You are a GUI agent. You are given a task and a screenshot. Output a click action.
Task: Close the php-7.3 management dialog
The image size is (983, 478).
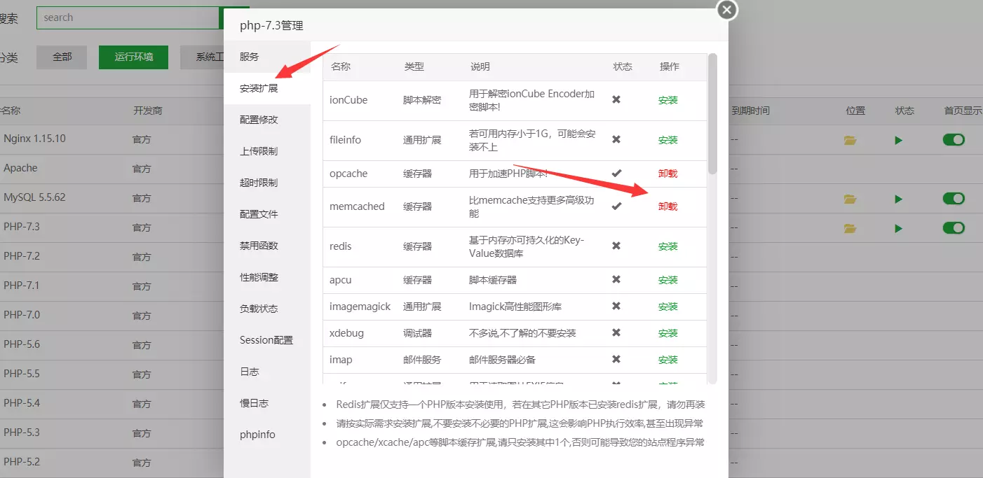(x=727, y=10)
